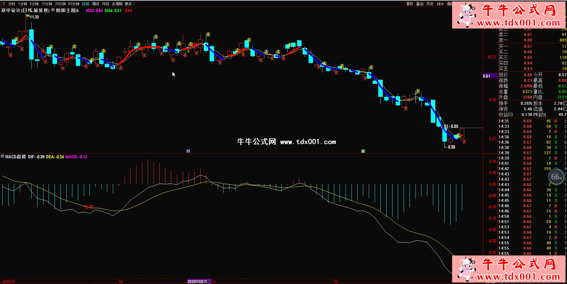Click the 今开 8.57 value

(562, 75)
